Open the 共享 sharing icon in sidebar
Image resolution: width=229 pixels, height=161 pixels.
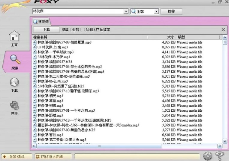tap(14, 105)
